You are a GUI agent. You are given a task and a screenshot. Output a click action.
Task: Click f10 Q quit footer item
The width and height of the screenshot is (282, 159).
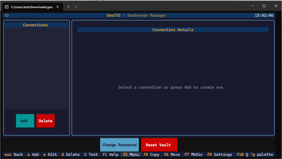point(242,155)
